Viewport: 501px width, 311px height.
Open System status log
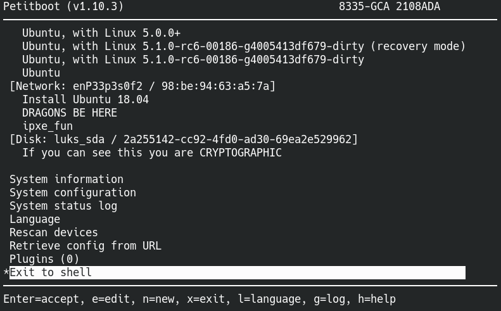[63, 206]
